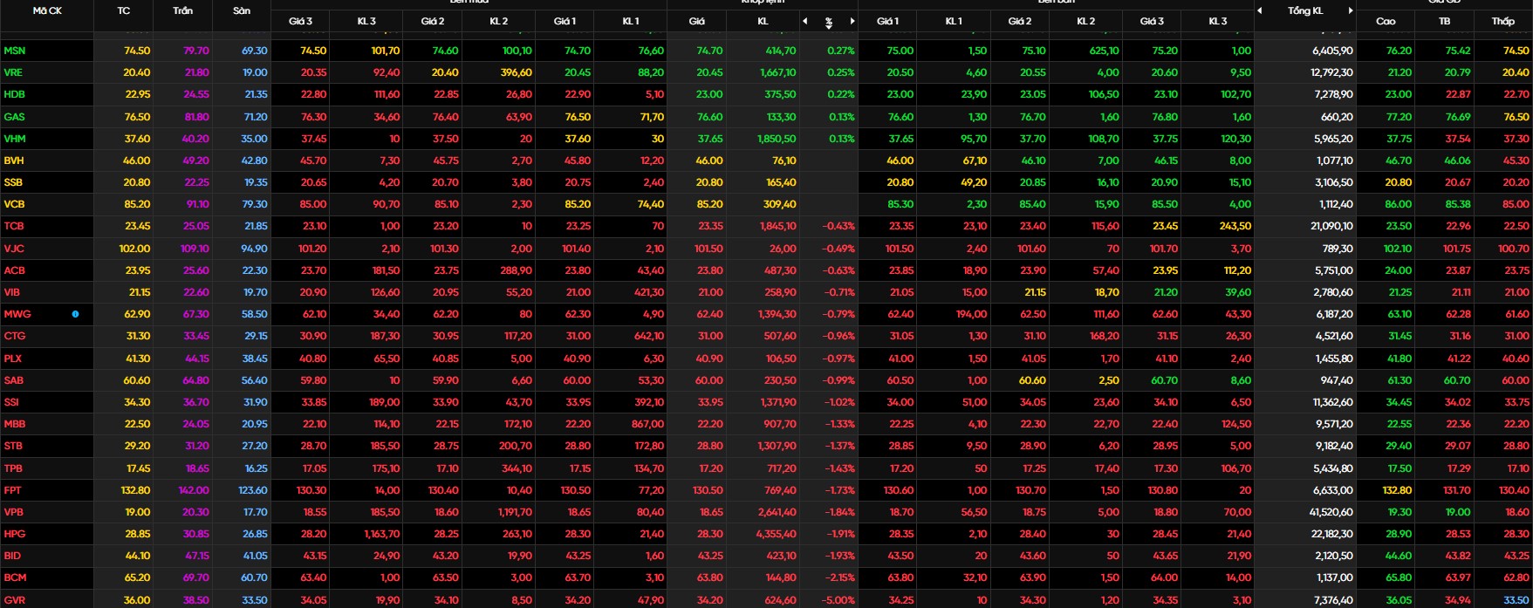
Task: Select the SSB stock symbol
Action: point(13,182)
